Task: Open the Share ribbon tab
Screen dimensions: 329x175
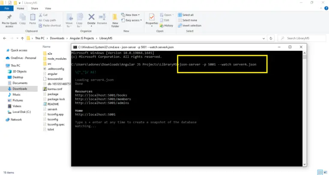Action: pyautogui.click(x=34, y=8)
